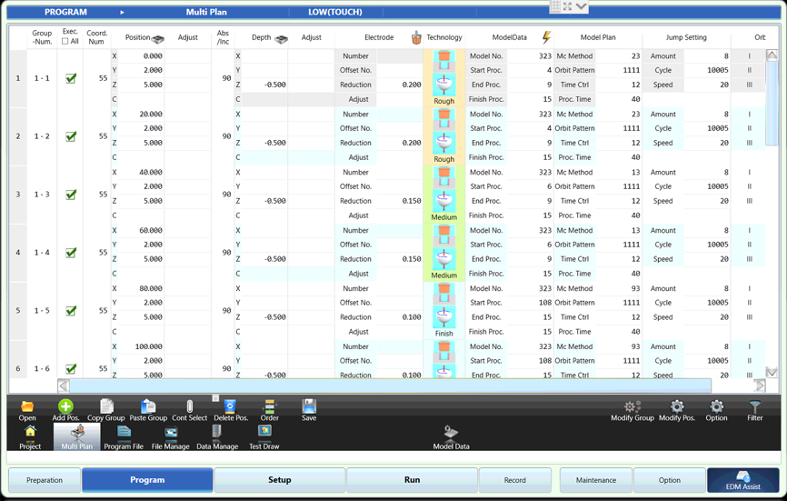Click the horizontal scrollbar right arrow
The width and height of the screenshot is (787, 501).
pyautogui.click(x=760, y=386)
